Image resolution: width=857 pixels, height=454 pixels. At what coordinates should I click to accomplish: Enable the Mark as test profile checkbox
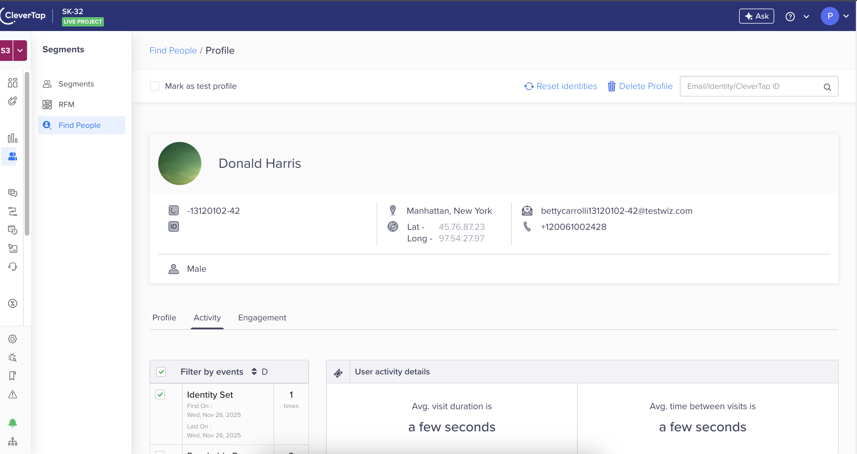pos(155,86)
